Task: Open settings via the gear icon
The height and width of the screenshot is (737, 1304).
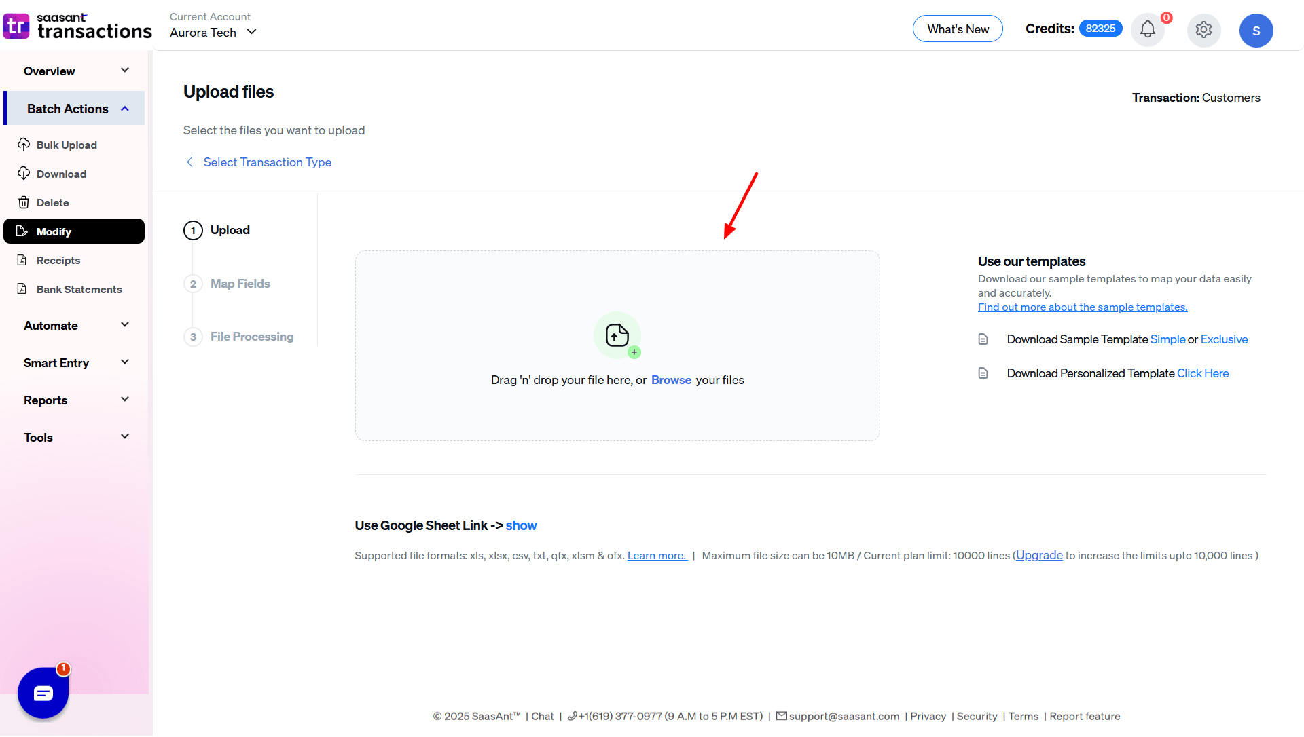Action: click(1203, 30)
